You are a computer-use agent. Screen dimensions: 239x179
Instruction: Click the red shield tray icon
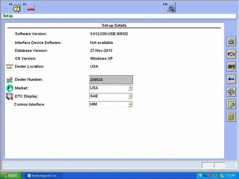coord(209,175)
